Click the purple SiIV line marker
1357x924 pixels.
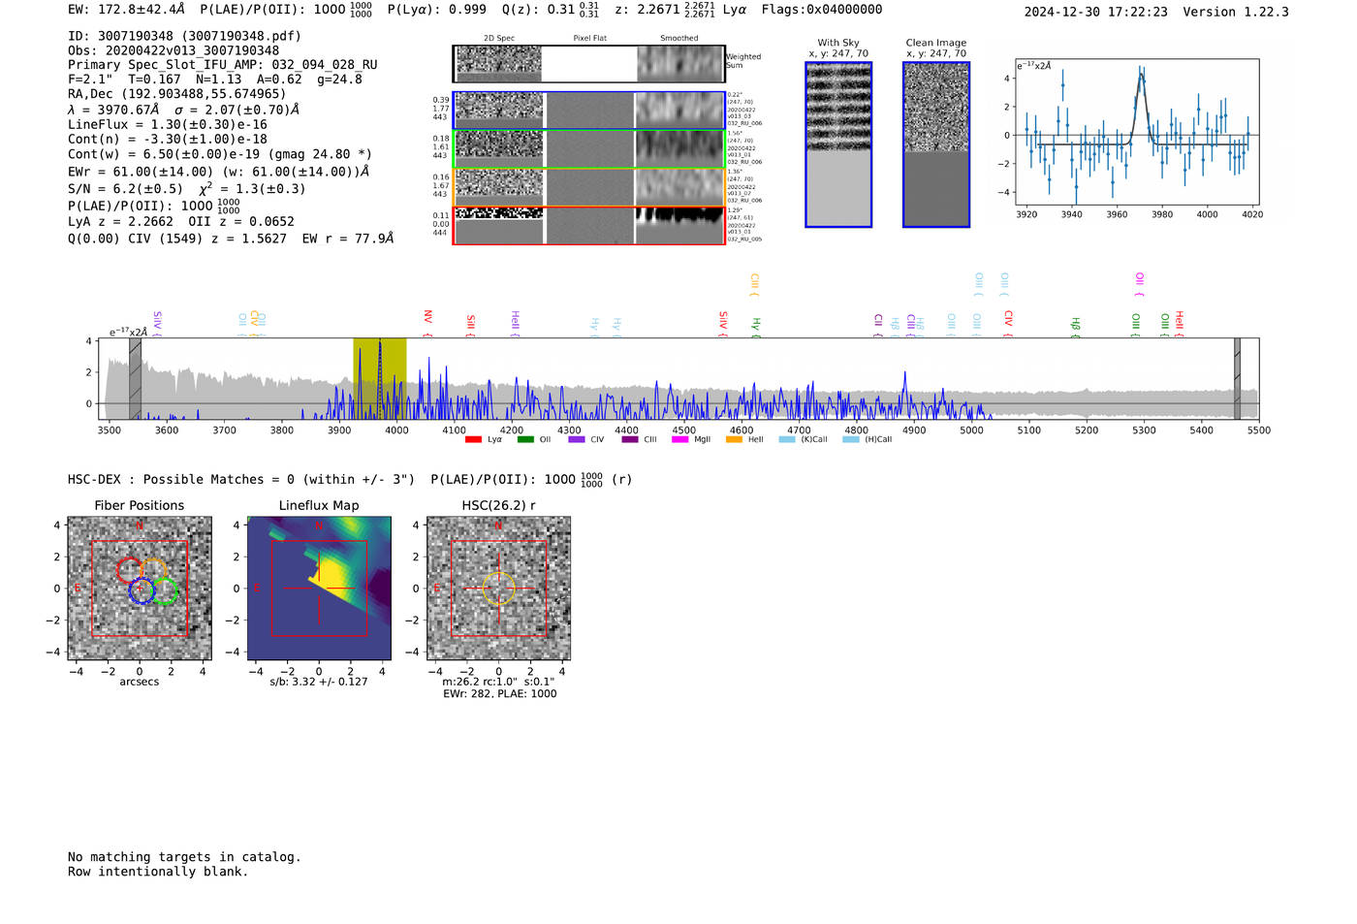(x=157, y=324)
